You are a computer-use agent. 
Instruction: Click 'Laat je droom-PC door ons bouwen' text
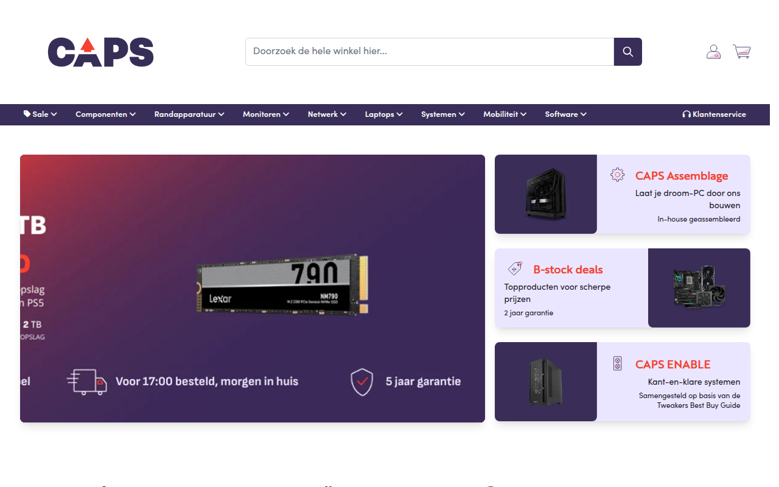pyautogui.click(x=688, y=199)
